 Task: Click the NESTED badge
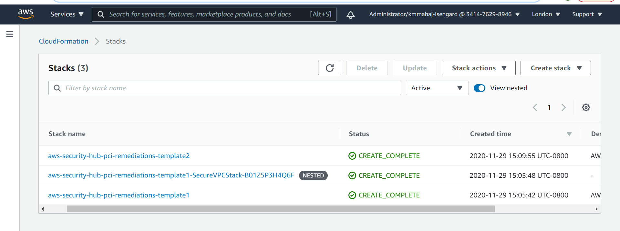click(313, 176)
